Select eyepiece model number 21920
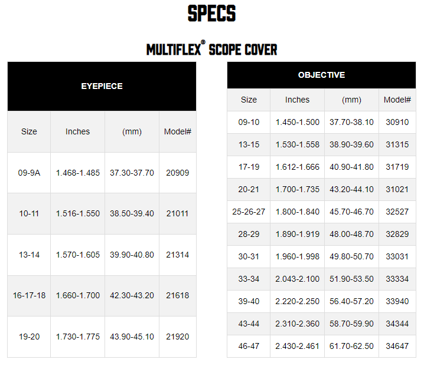The height and width of the screenshot is (366, 424). [x=177, y=337]
